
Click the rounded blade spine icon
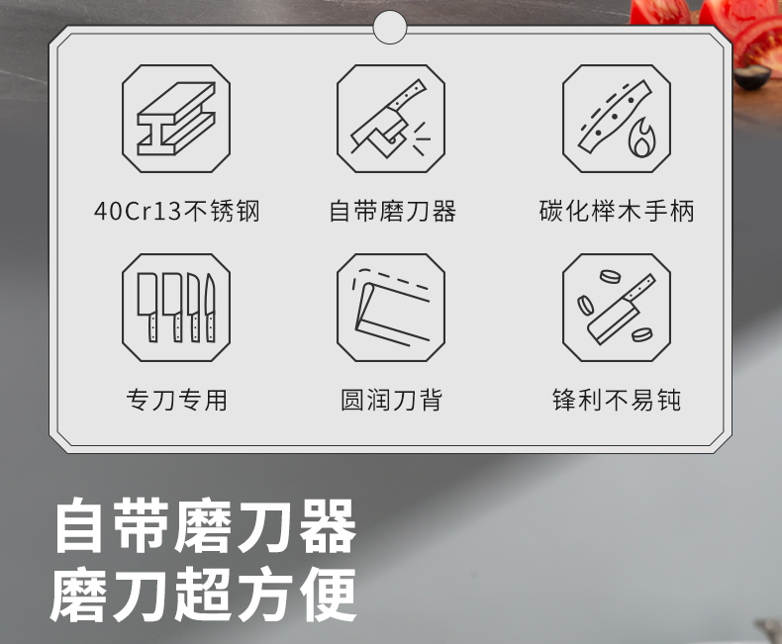point(391,308)
